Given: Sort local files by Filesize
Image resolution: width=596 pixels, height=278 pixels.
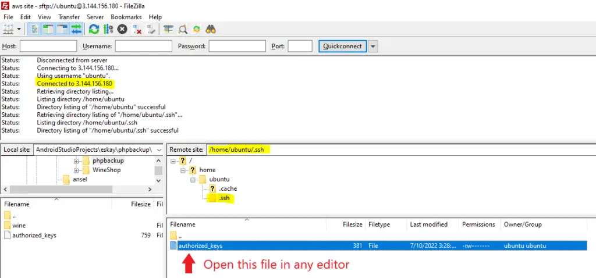Looking at the screenshot, I should 133,204.
